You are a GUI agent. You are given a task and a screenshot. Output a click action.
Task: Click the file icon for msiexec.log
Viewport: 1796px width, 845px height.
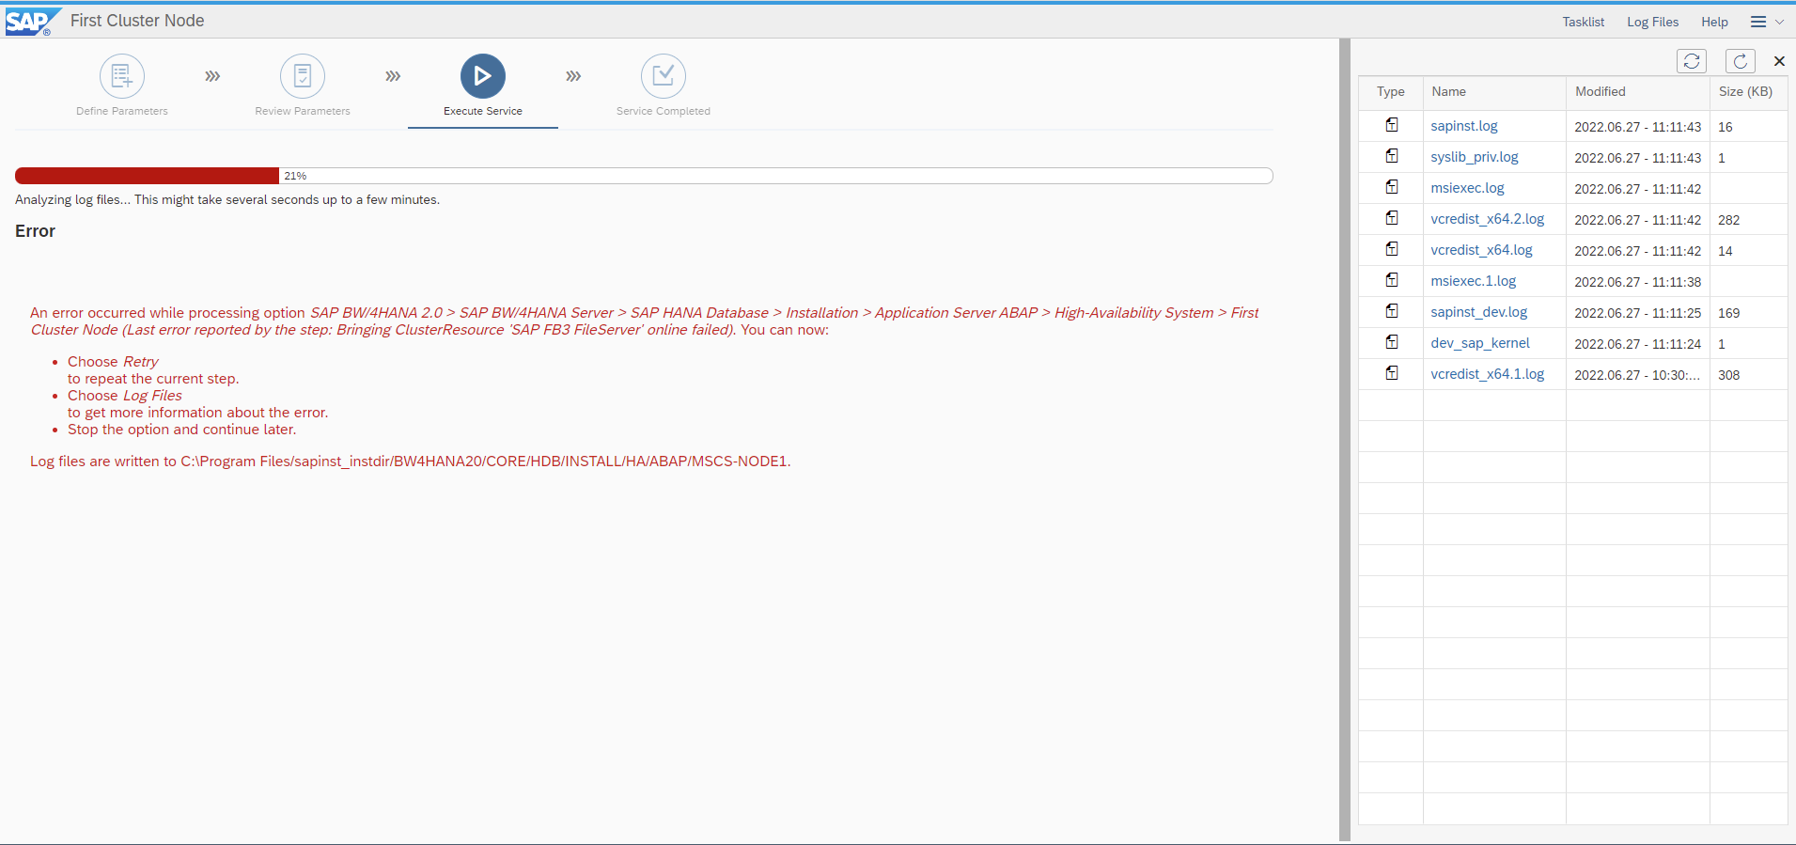point(1392,187)
